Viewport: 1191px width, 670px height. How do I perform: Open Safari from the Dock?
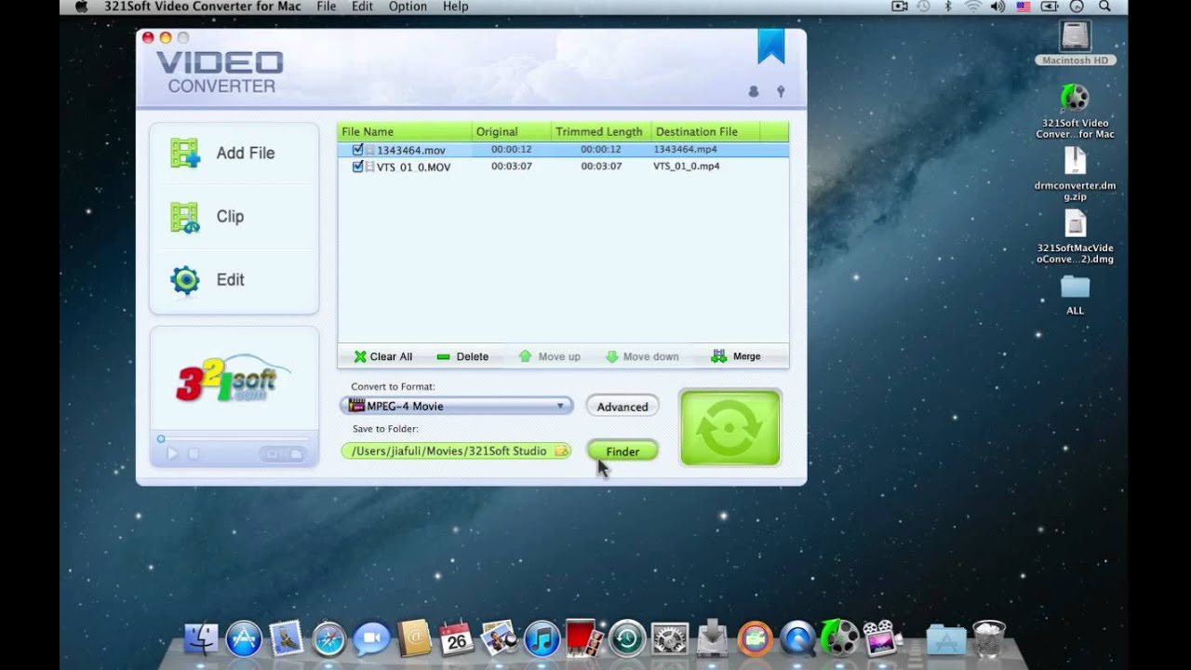coord(328,638)
